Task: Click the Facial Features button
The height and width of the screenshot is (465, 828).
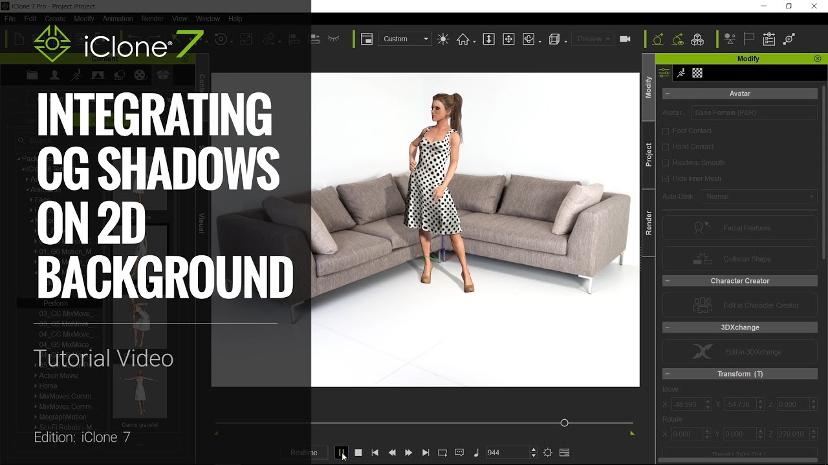Action: pyautogui.click(x=739, y=228)
